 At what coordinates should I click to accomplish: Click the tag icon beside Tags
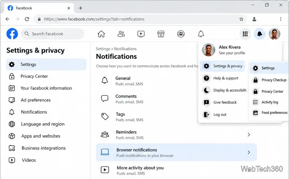pos(105,117)
